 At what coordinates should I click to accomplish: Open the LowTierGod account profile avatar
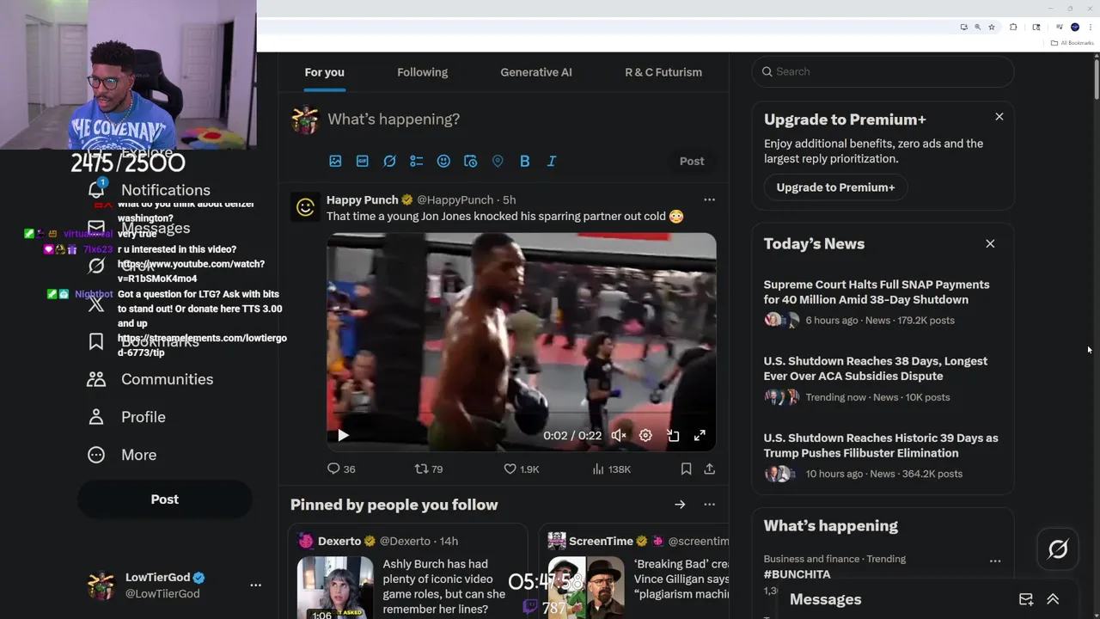101,585
